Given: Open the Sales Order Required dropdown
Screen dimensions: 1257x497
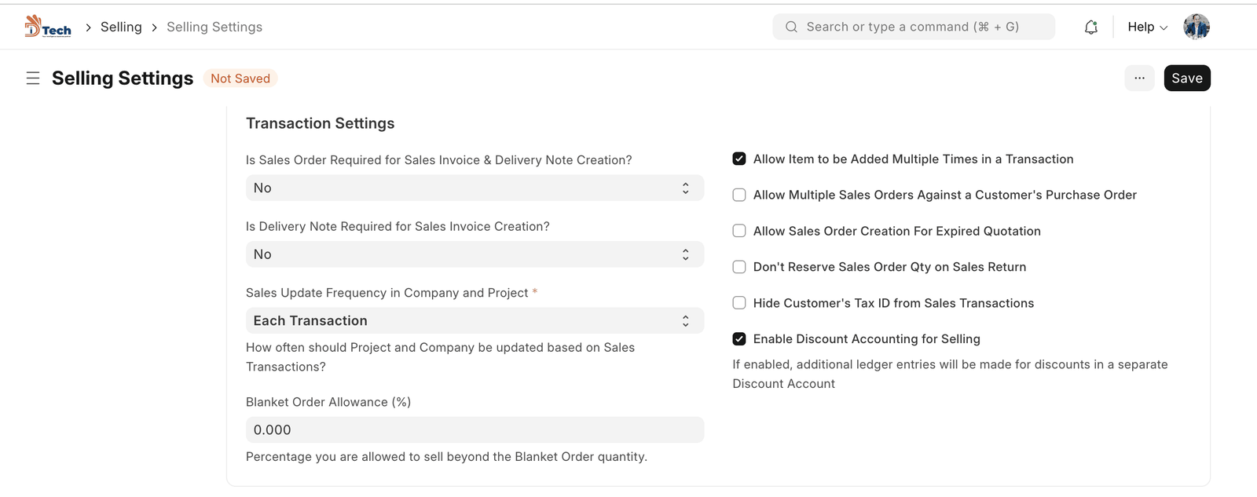Looking at the screenshot, I should pos(475,188).
